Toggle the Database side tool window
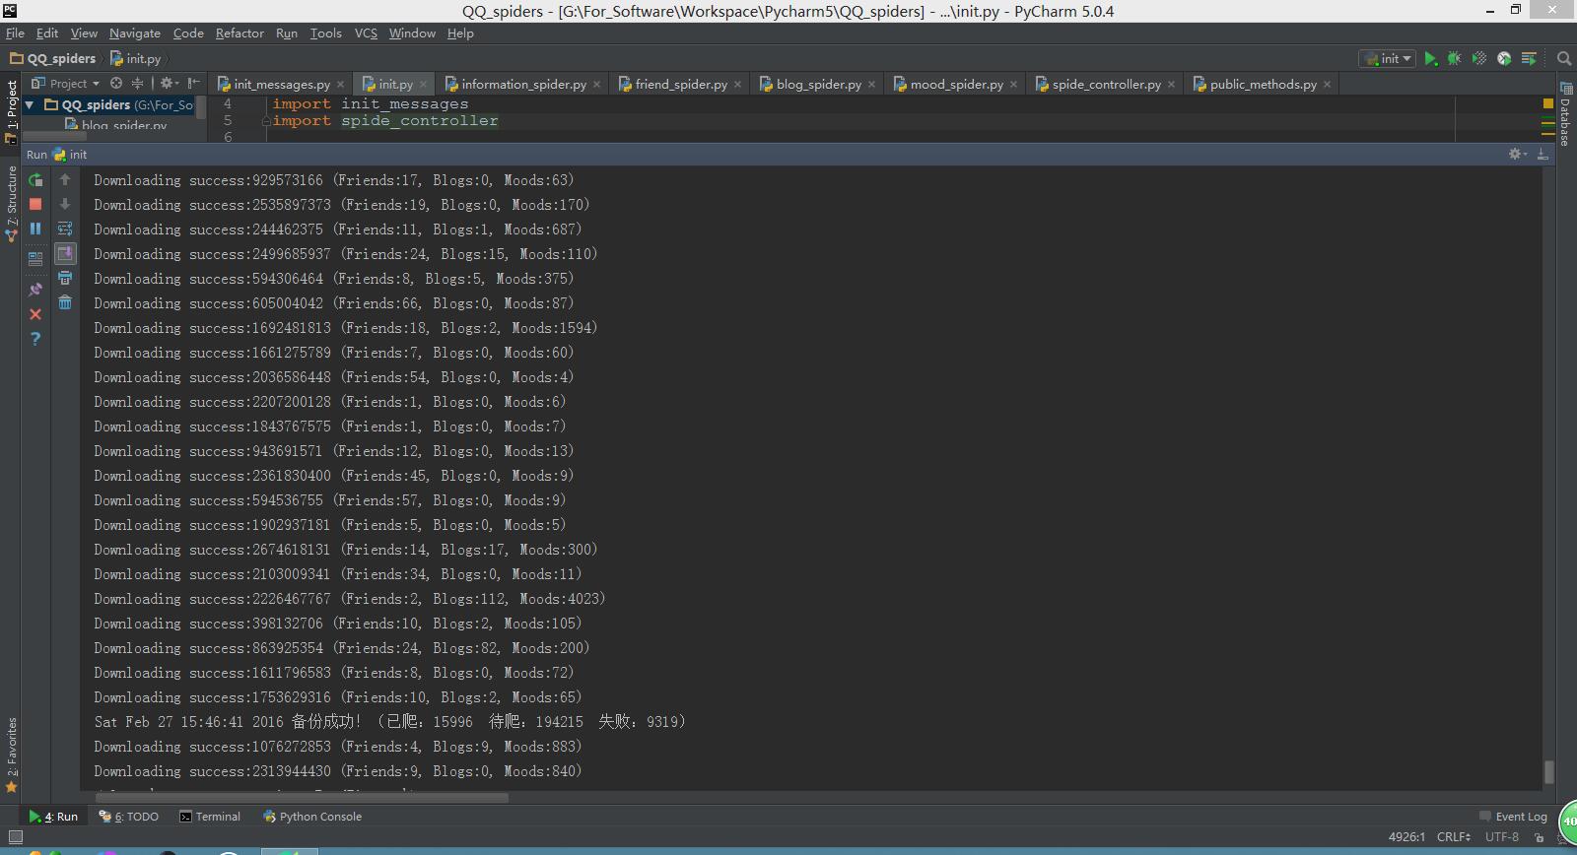Viewport: 1577px width, 855px height. 1565,115
